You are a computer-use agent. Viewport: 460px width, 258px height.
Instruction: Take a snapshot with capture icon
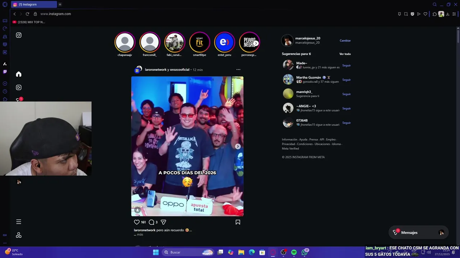[x=406, y=14]
